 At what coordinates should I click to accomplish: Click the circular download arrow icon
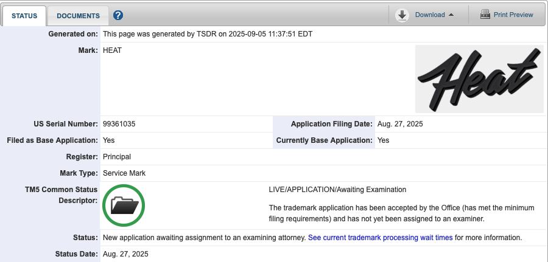tap(402, 15)
